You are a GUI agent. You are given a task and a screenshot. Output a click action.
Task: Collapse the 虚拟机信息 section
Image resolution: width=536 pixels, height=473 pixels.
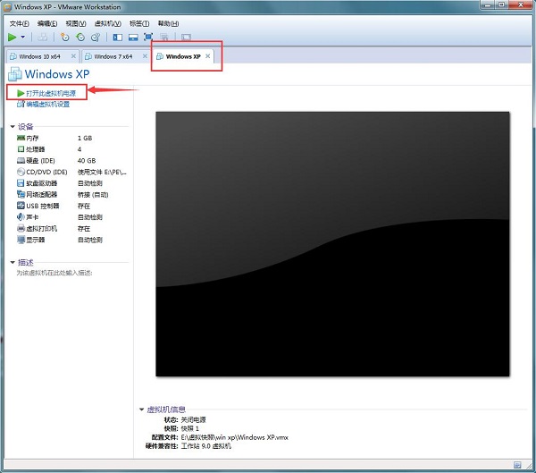[141, 410]
